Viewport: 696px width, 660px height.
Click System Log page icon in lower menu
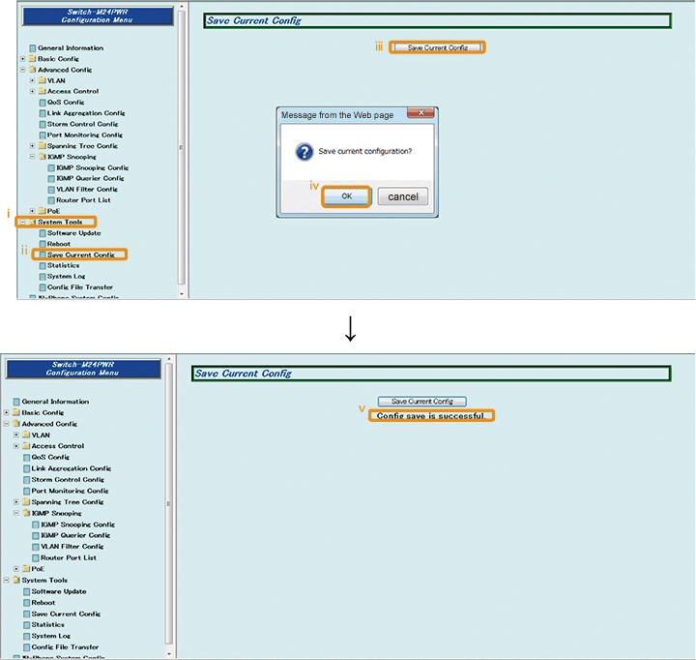[25, 636]
